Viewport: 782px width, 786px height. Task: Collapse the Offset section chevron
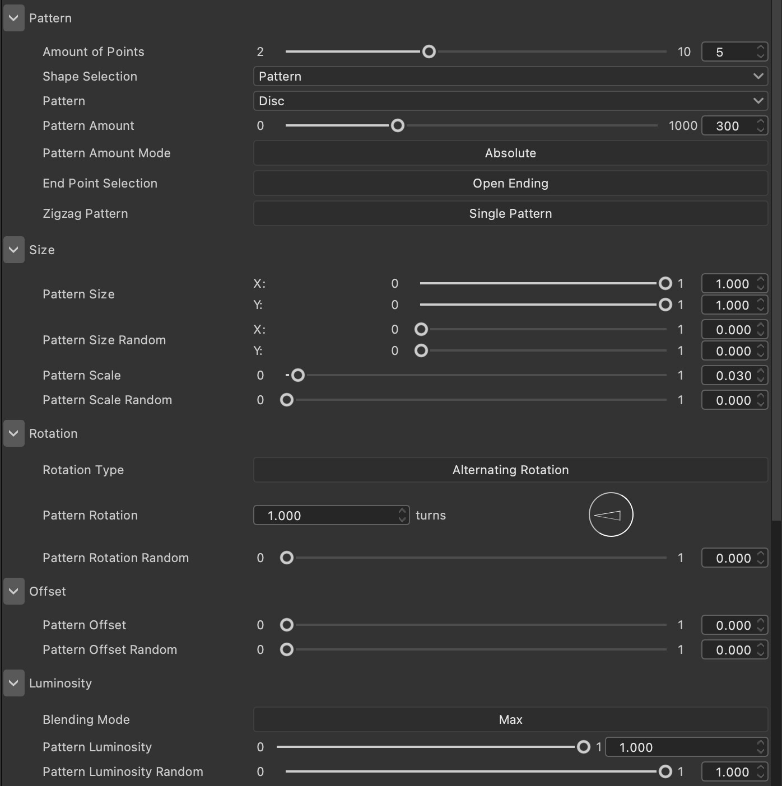(x=14, y=591)
